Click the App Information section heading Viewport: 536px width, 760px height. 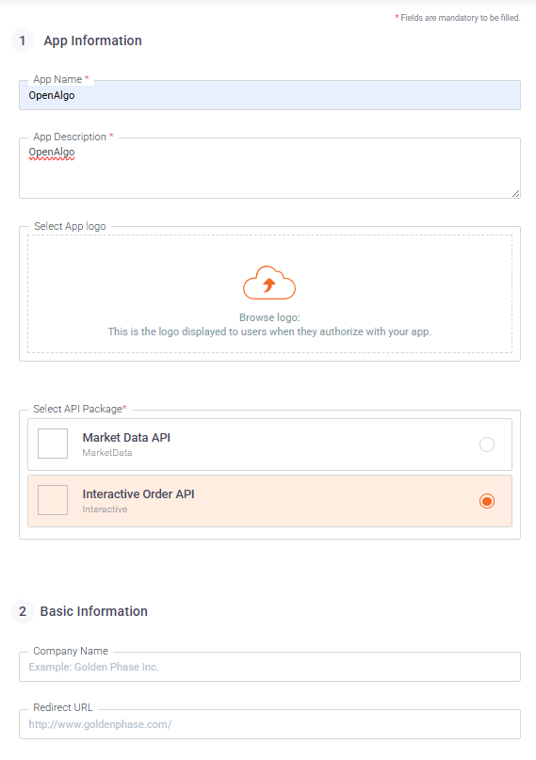92,40
